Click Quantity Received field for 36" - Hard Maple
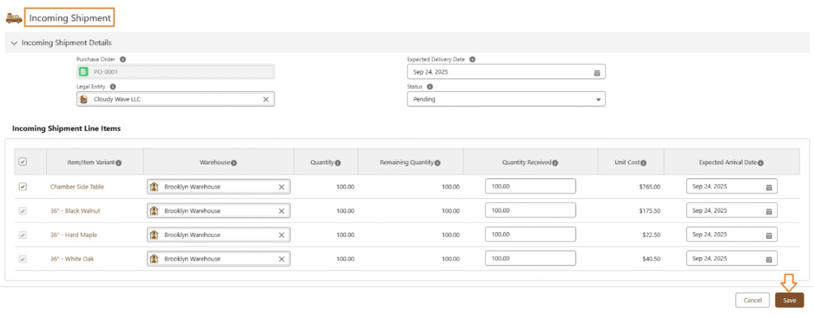 (x=530, y=236)
